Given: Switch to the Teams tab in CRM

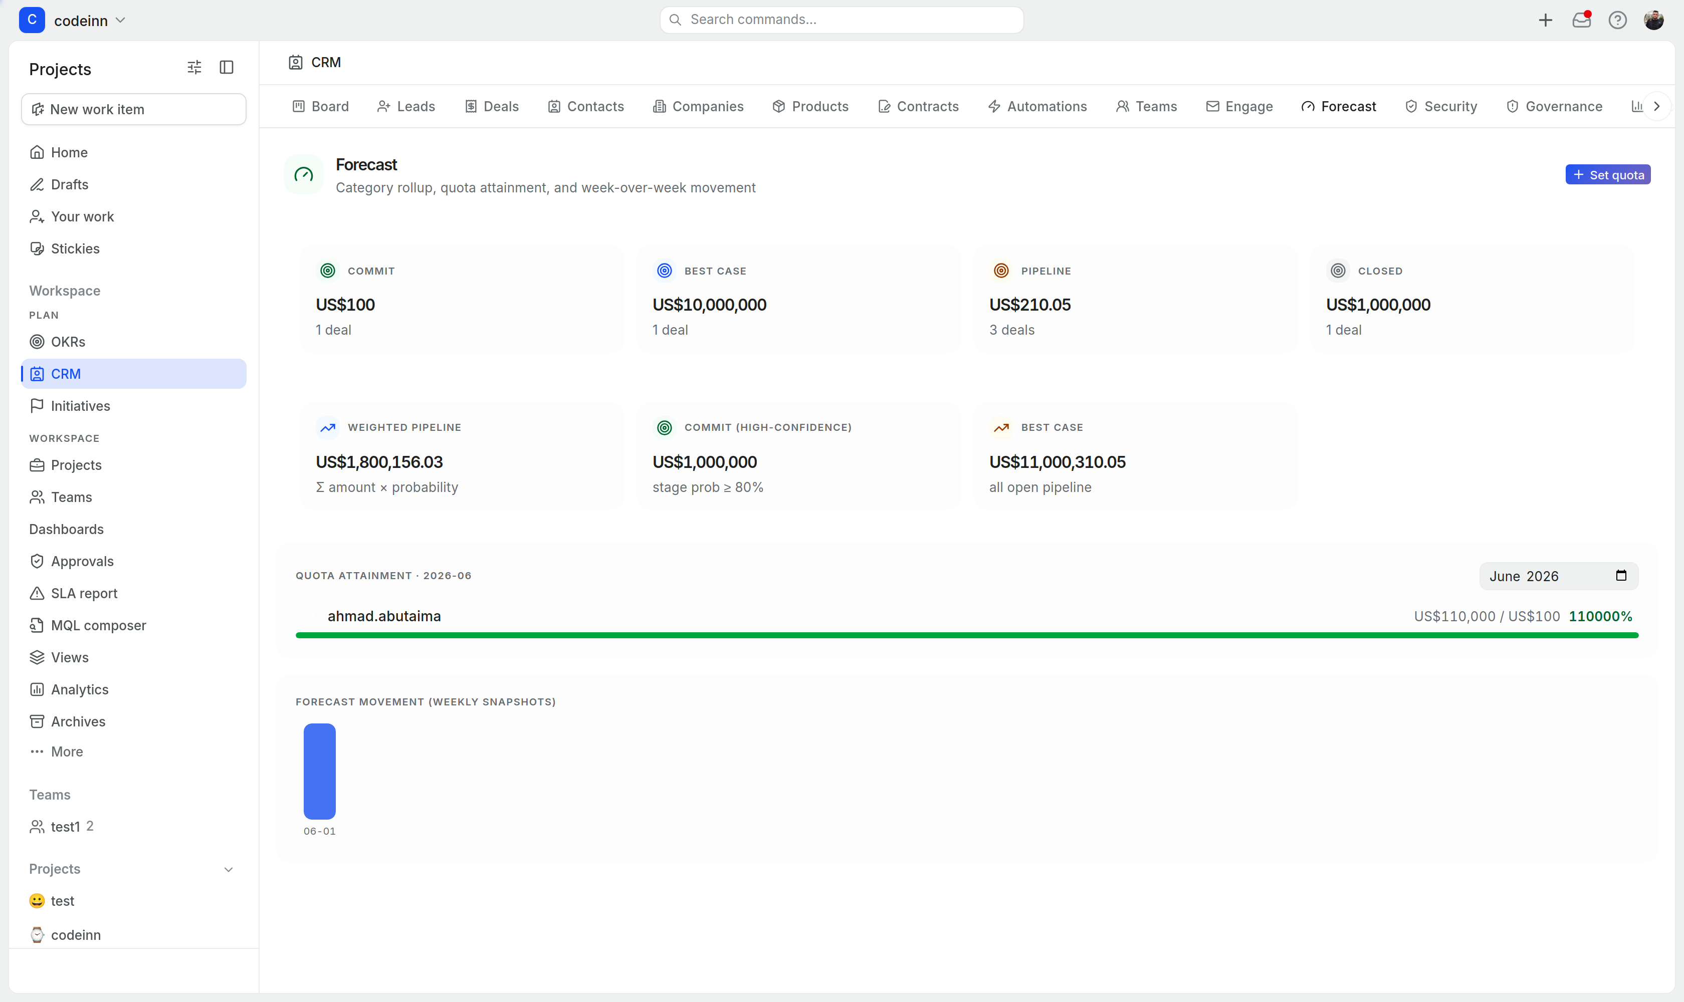Looking at the screenshot, I should coord(1146,107).
